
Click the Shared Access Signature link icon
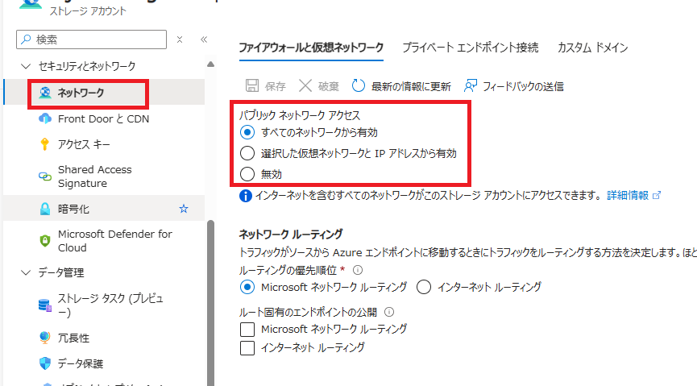[x=45, y=176]
